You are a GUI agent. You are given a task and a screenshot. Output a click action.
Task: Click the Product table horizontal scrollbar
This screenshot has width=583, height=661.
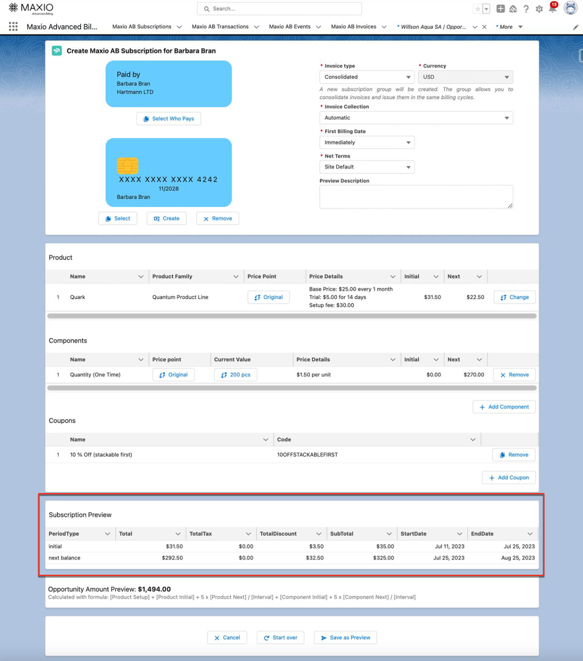point(291,316)
